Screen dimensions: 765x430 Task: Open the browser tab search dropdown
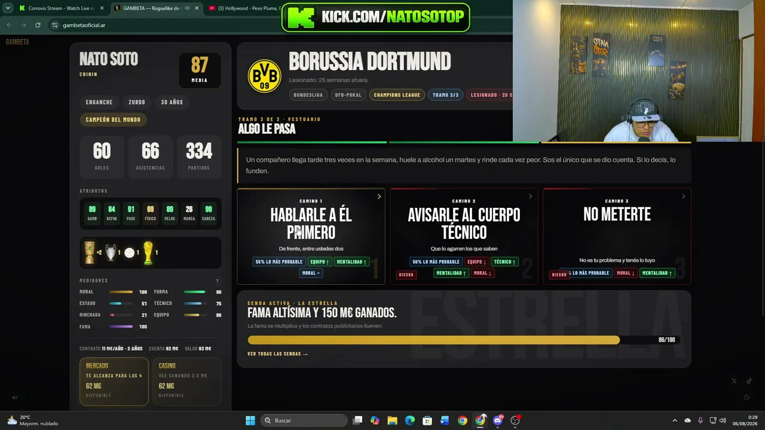8,8
